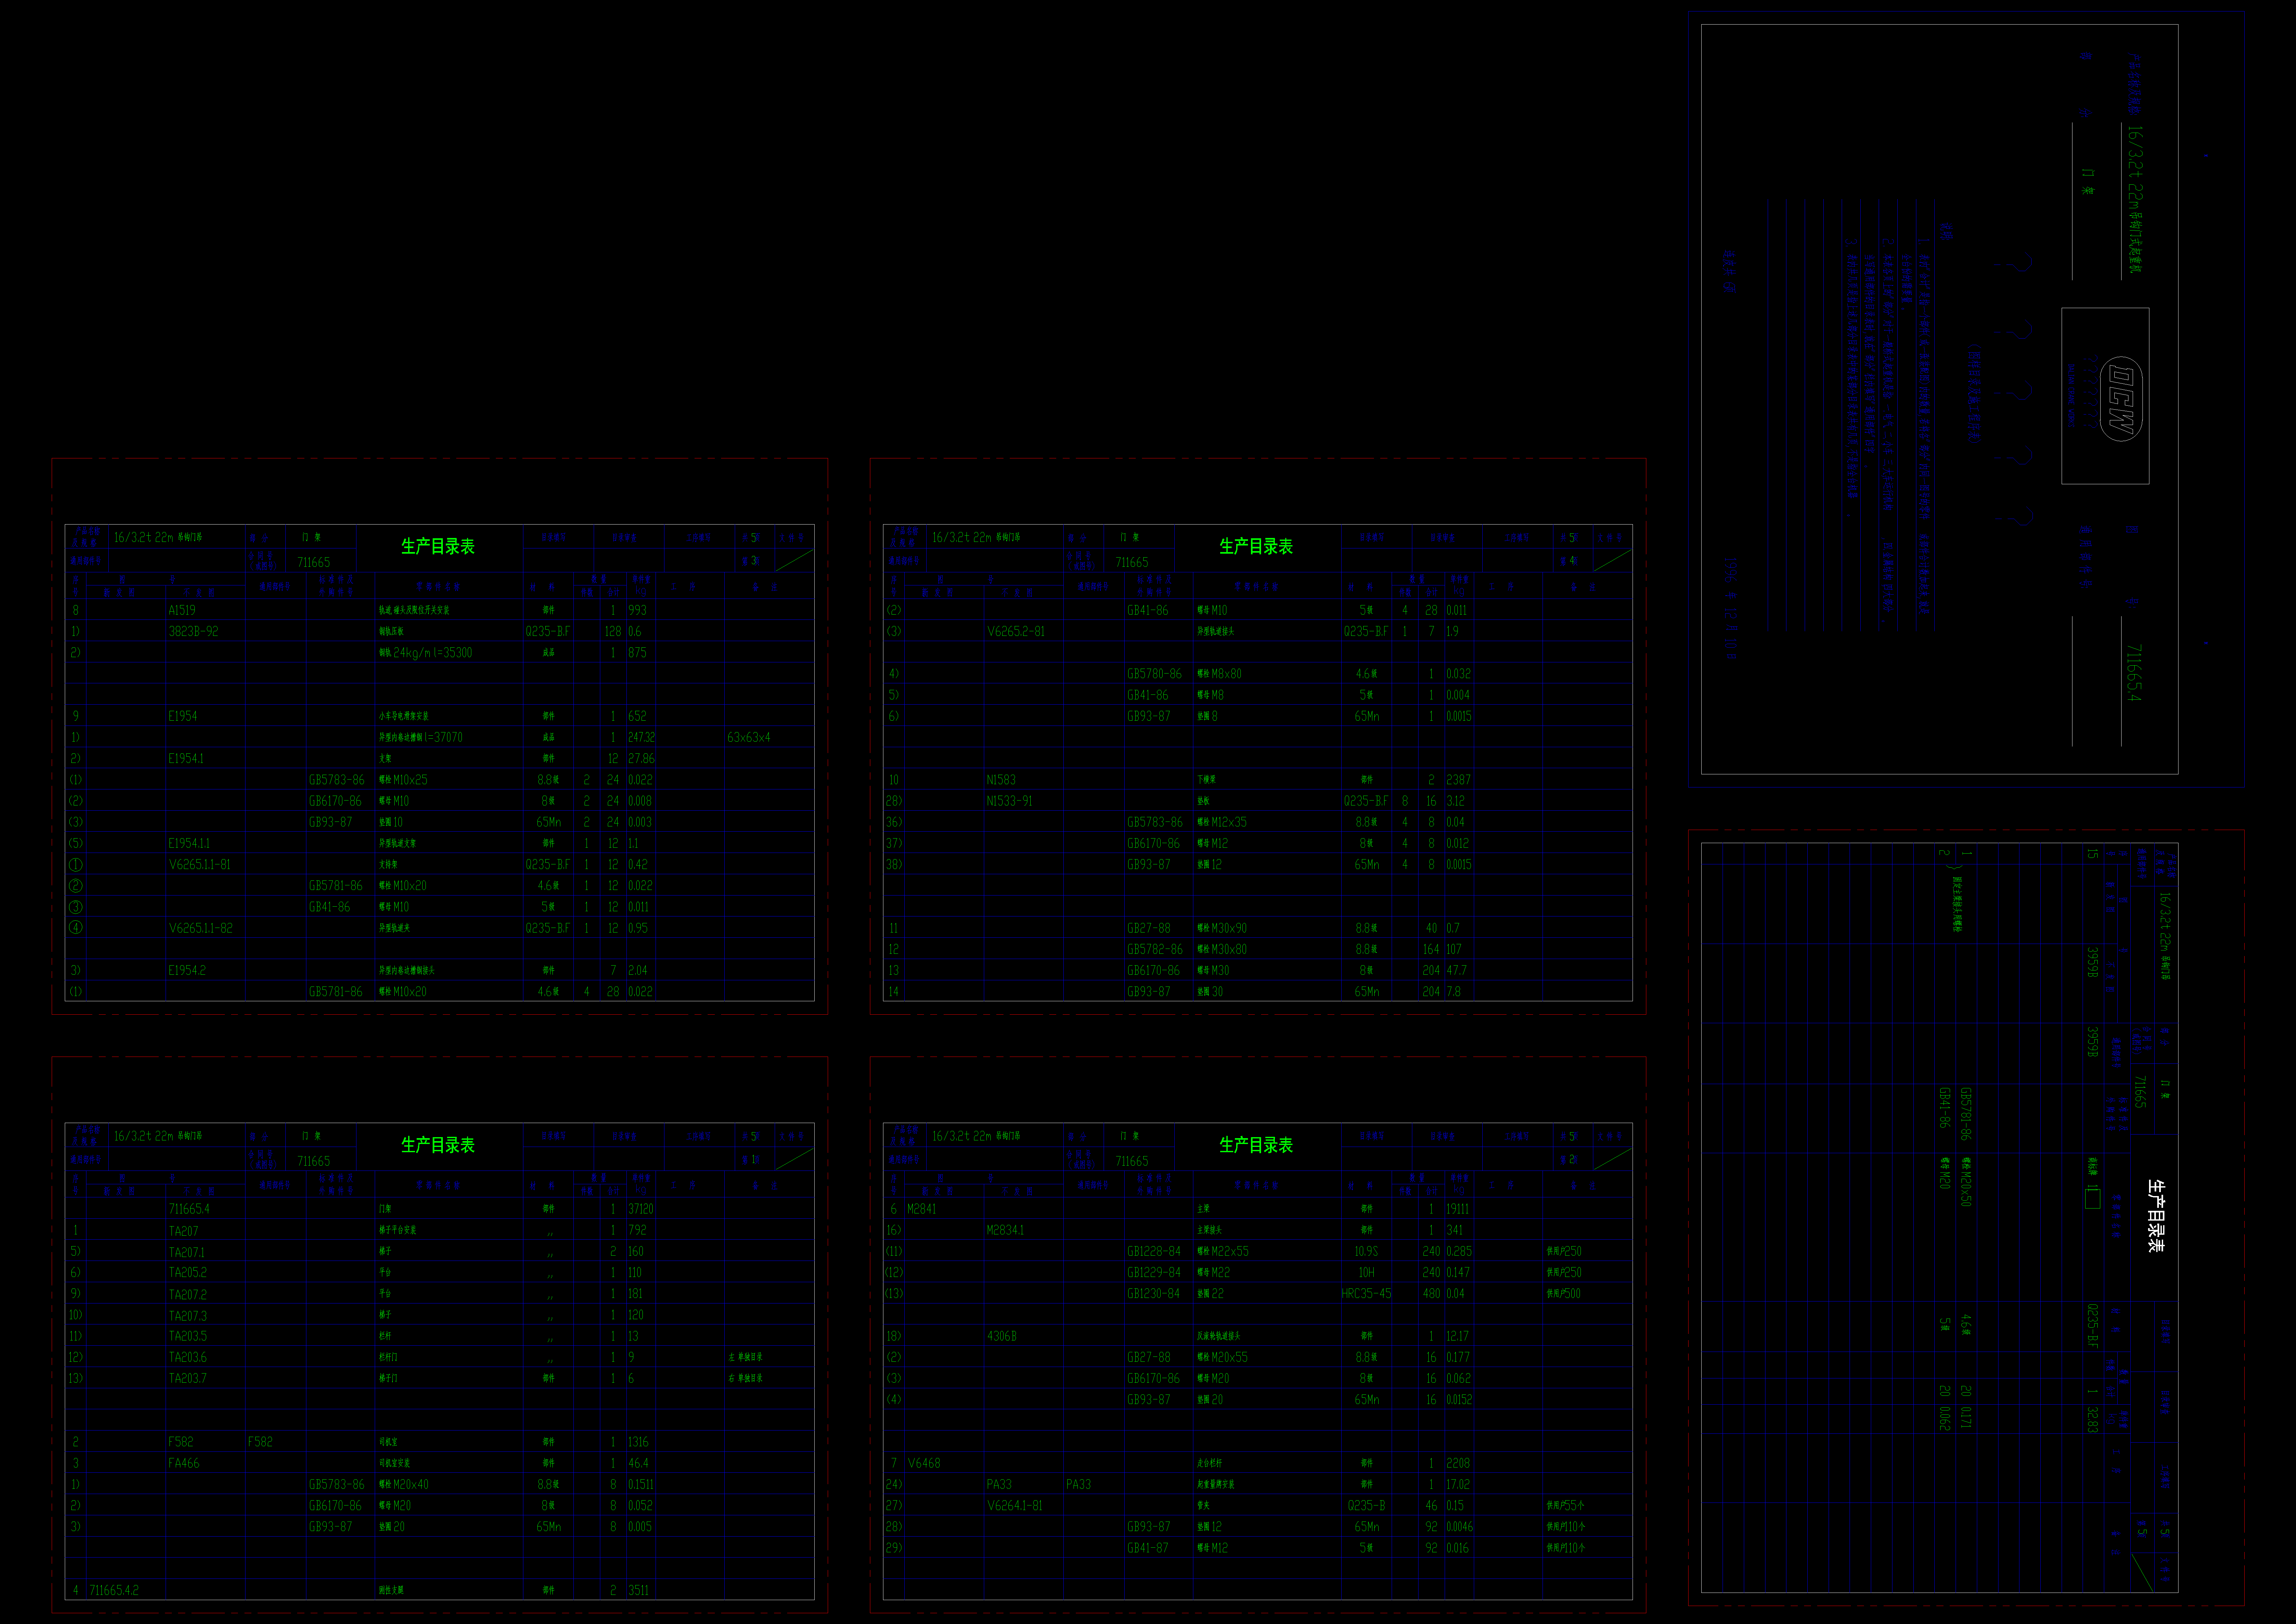The width and height of the screenshot is (2296, 1624).
Task: Click the weight value "0.285"
Action: coord(1459,1252)
